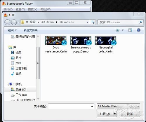
Task: Click the Neuroglial cells_Karin file name
Action: click(x=106, y=49)
